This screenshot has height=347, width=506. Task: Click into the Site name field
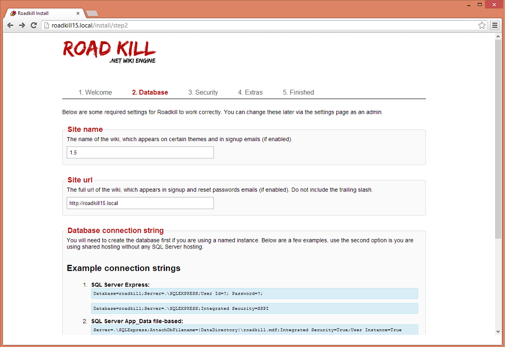point(140,152)
